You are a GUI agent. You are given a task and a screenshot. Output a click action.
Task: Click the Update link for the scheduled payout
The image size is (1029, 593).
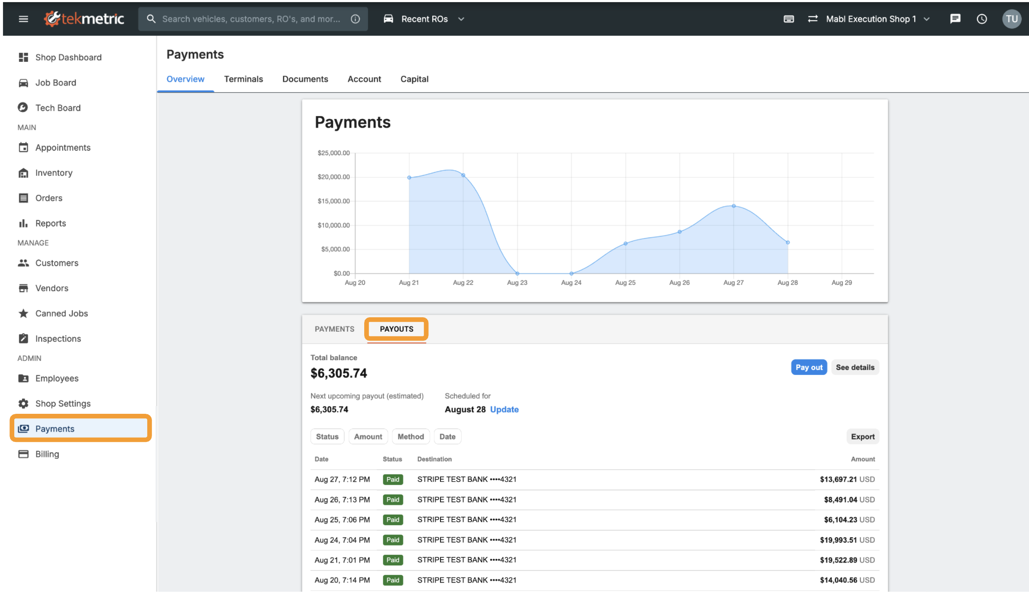coord(504,409)
